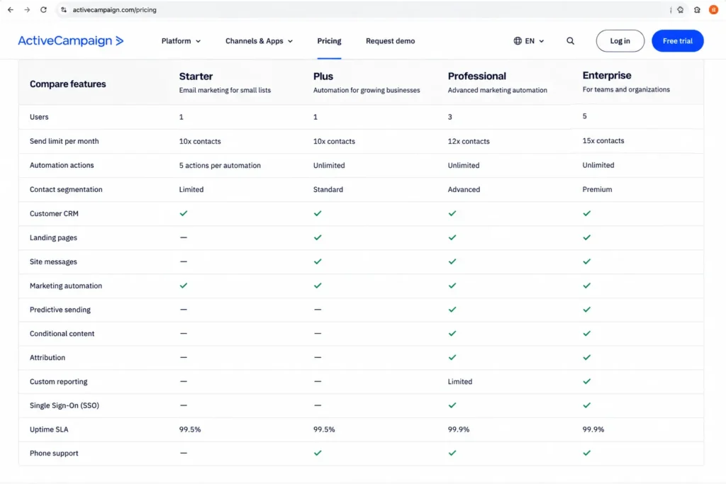Viewport: 726px width, 484px height.
Task: Click the Custom reporting 'Limited' value under Professional
Action: [459, 381]
